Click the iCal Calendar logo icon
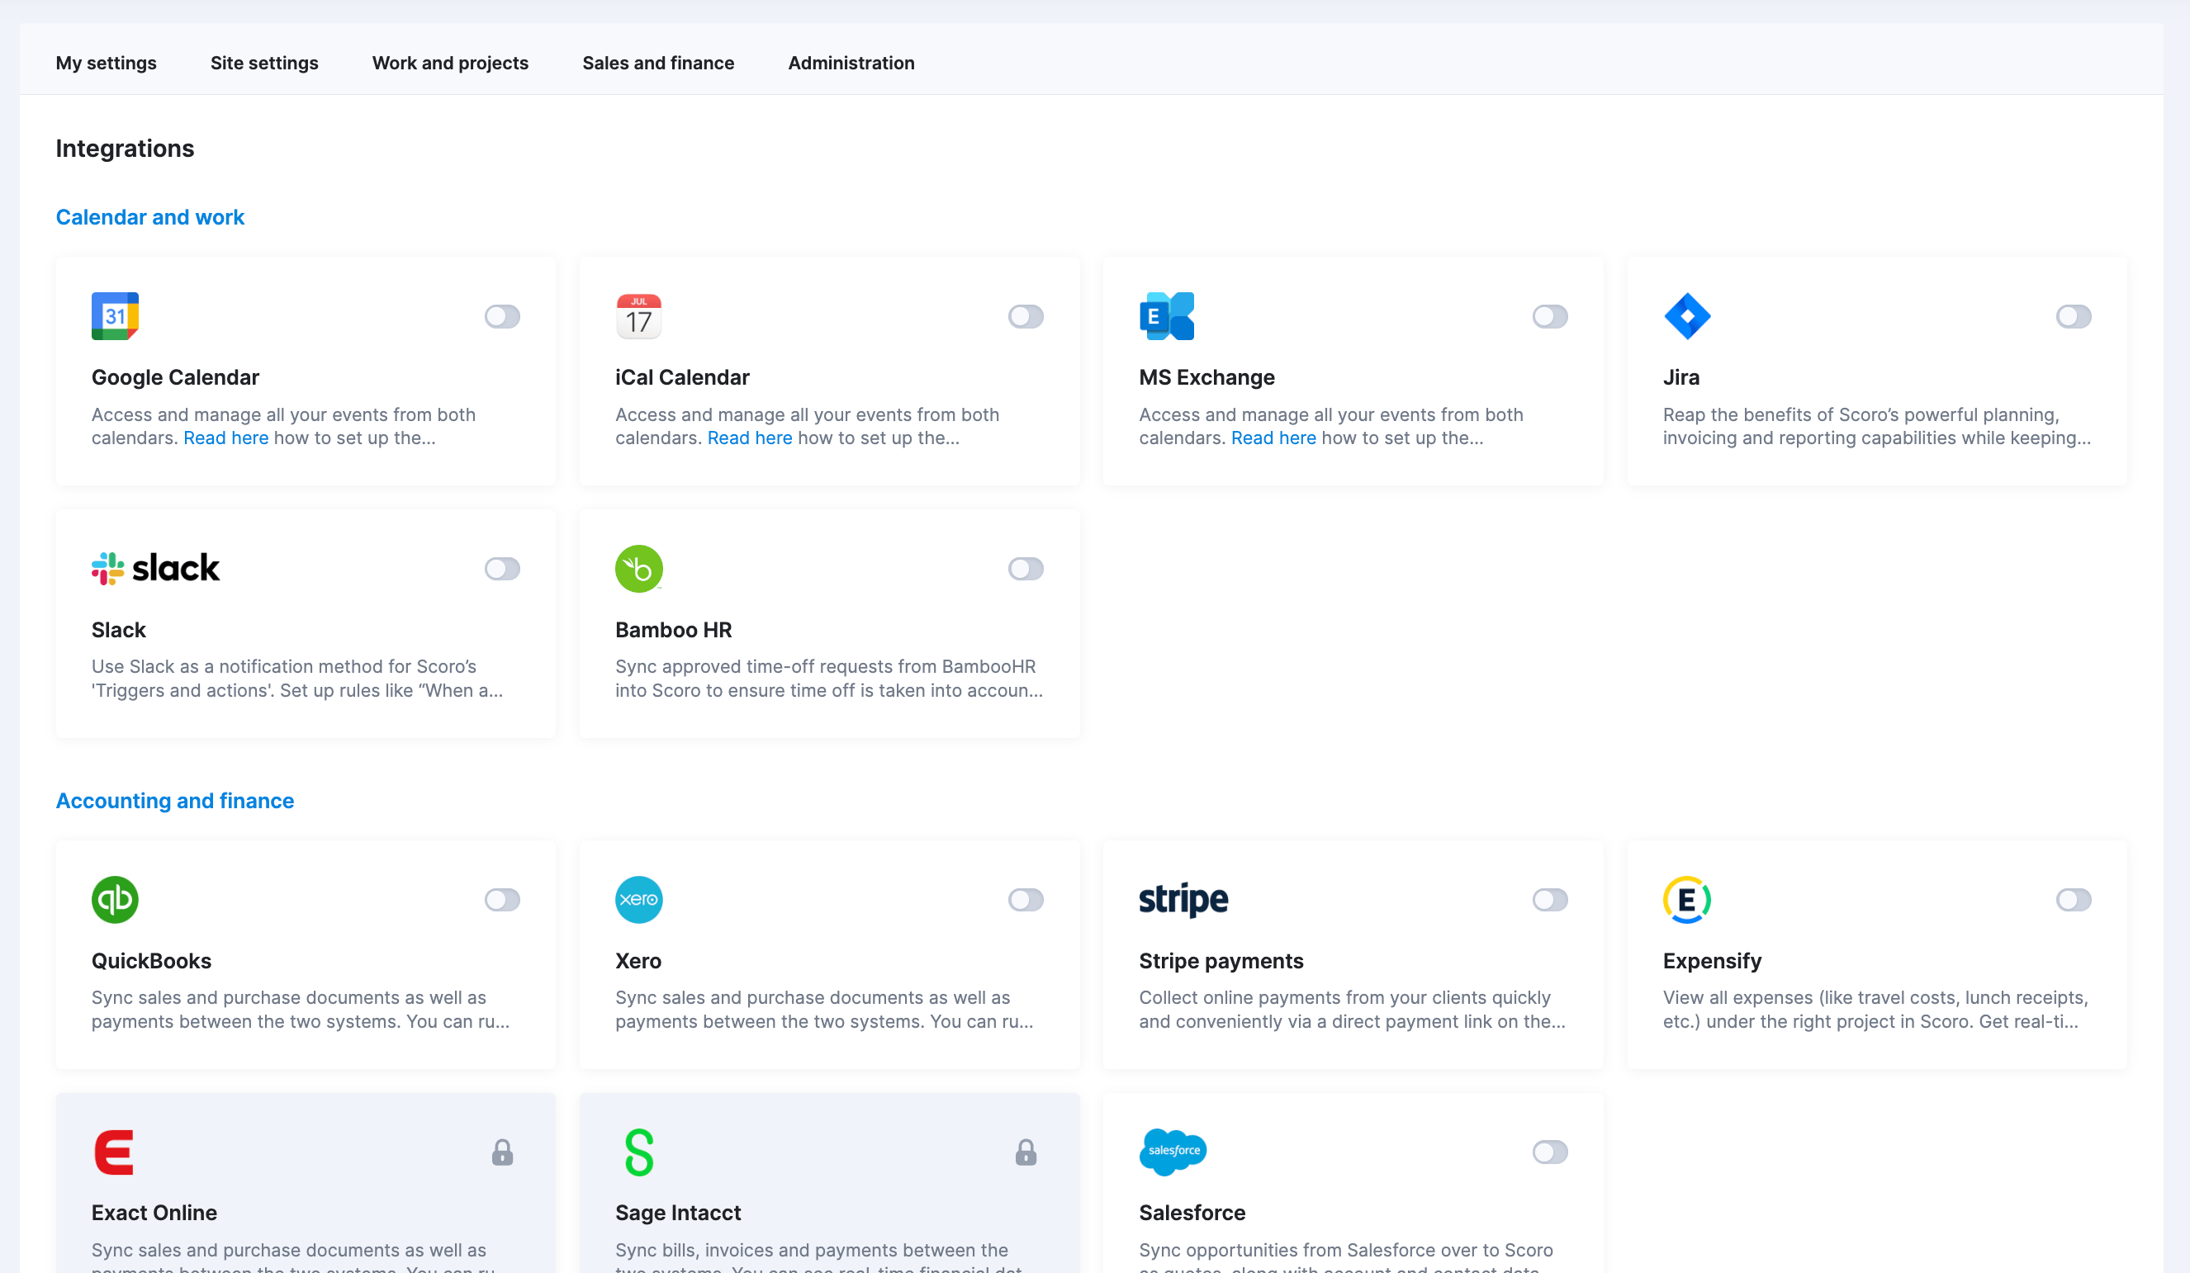The width and height of the screenshot is (2190, 1273). 639,316
